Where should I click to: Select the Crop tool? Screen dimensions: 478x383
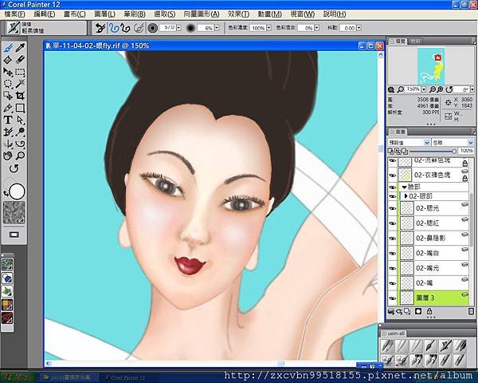(x=20, y=96)
